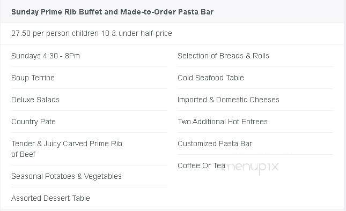Click the menupix watermark logo
This screenshot has height=211, width=346.
coord(252,168)
